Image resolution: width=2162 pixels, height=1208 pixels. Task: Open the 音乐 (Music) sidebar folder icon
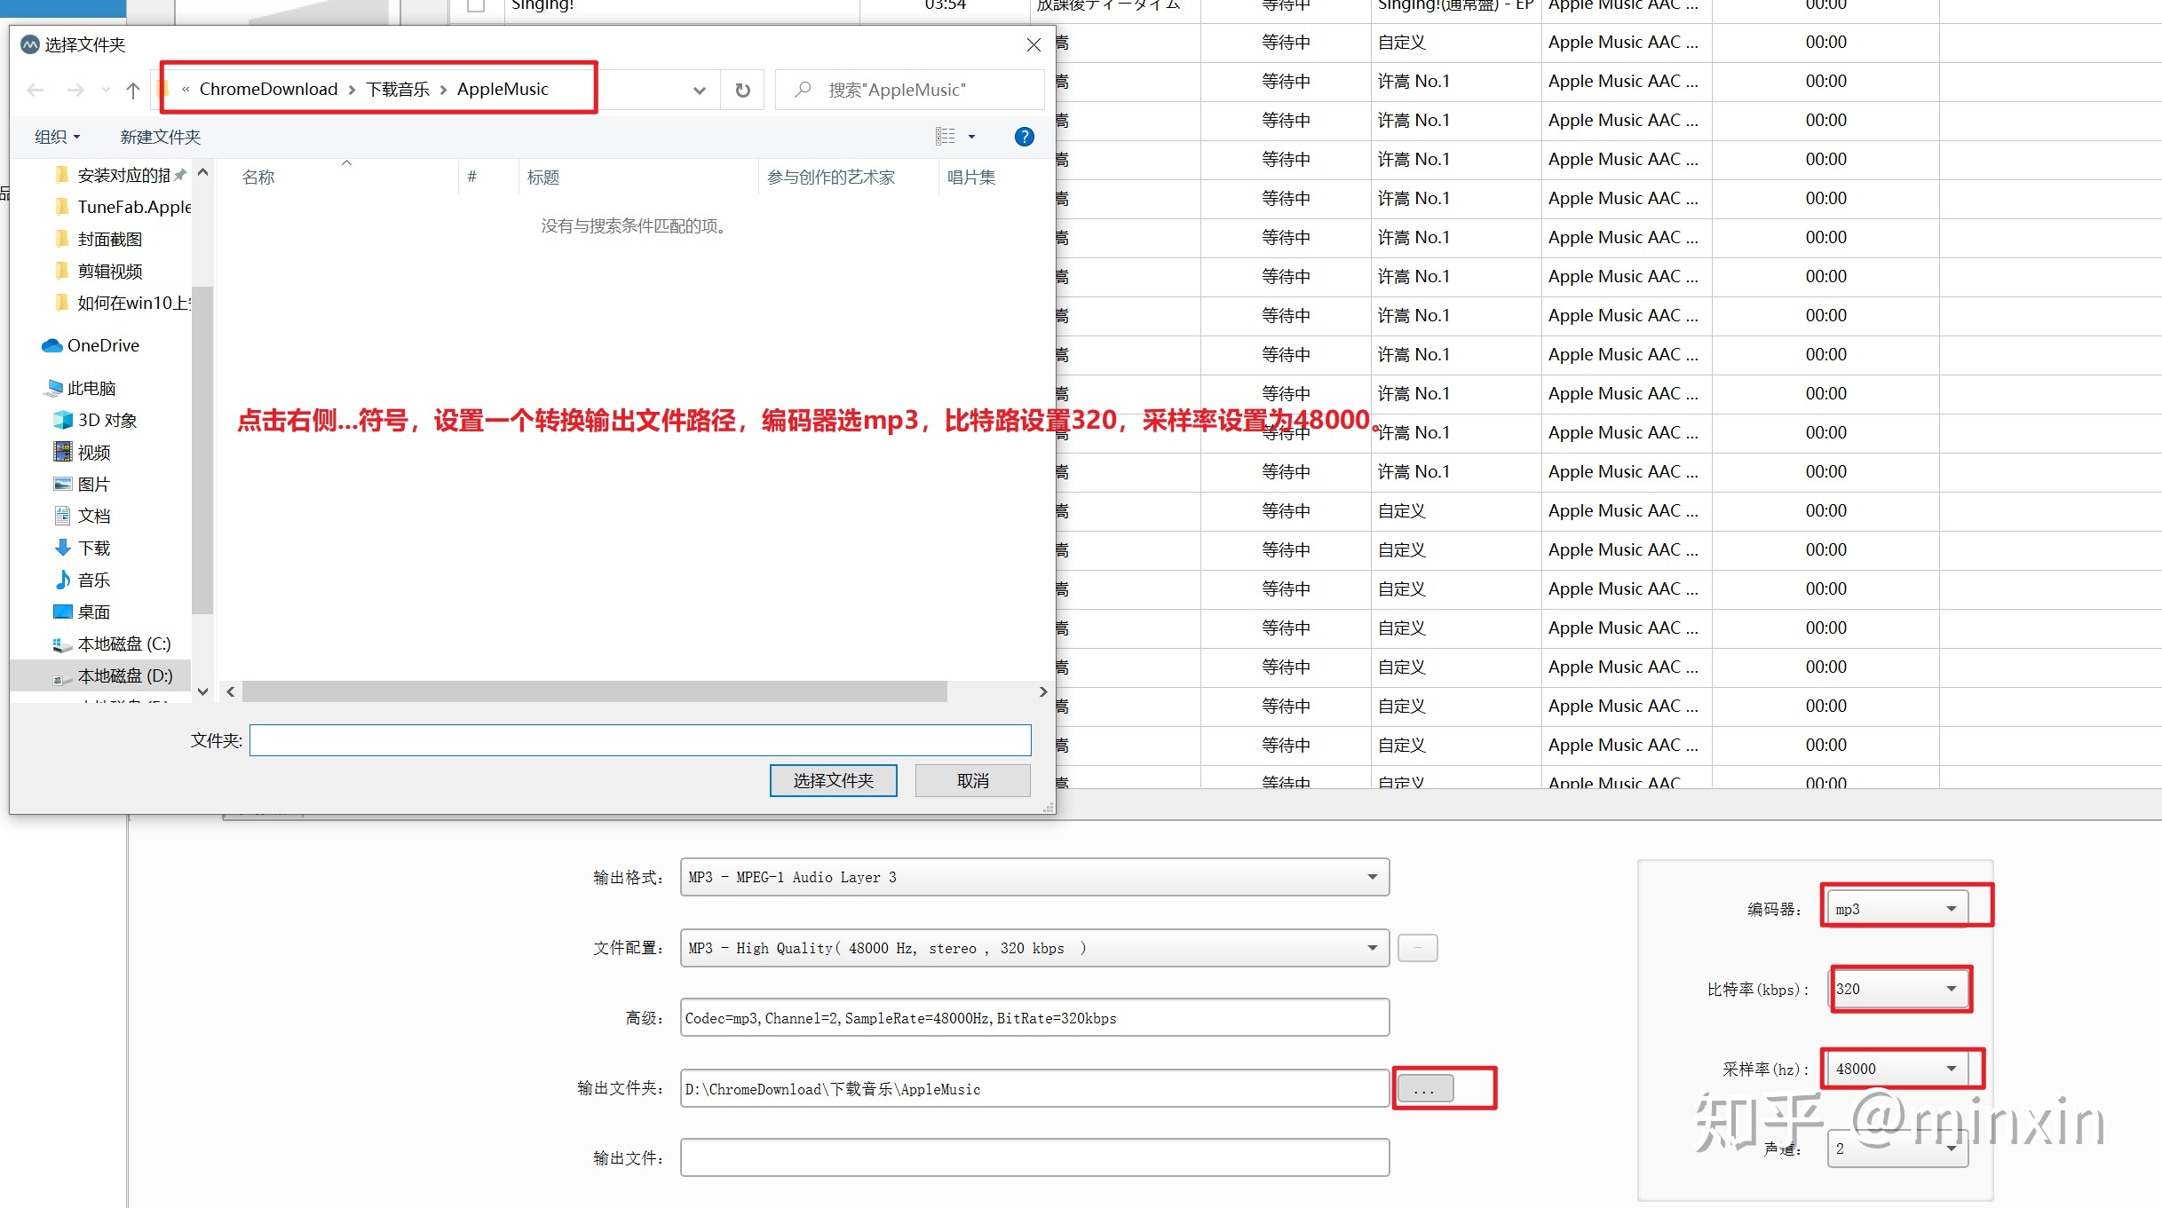[x=63, y=579]
